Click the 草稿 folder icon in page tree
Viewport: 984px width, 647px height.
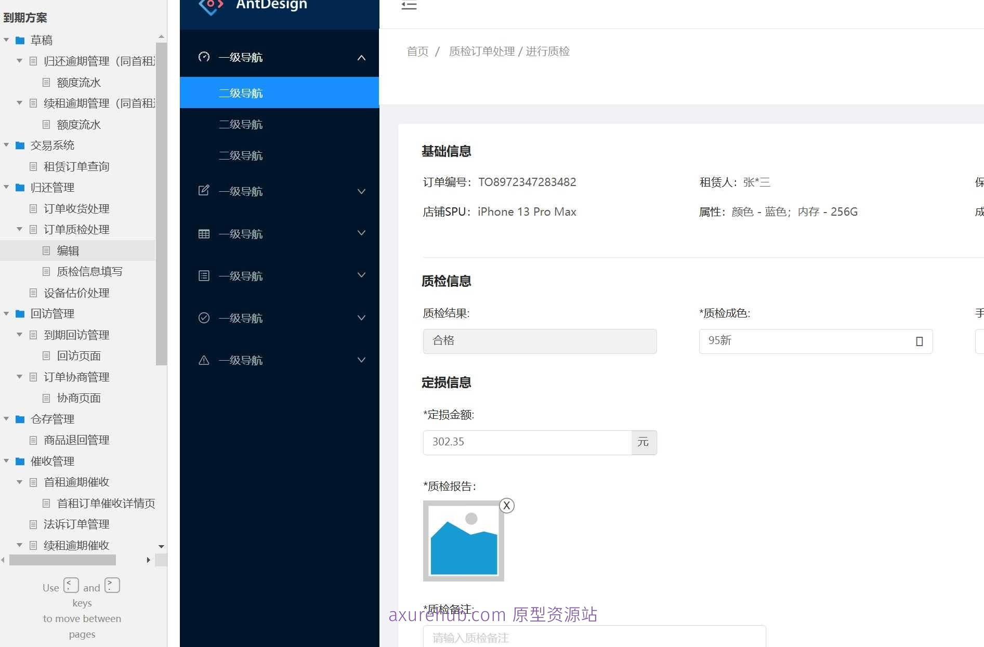tap(20, 40)
